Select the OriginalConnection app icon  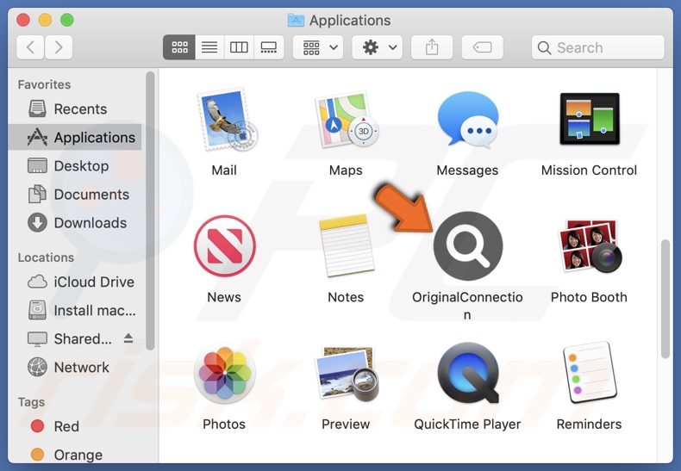point(468,246)
